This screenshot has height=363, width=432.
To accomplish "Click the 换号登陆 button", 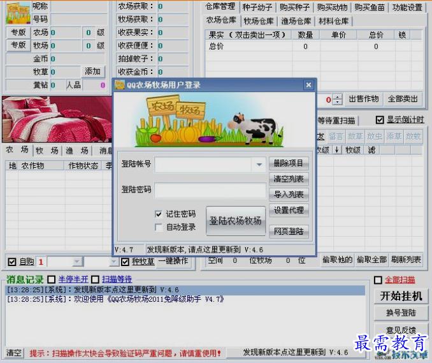I will coord(401,313).
